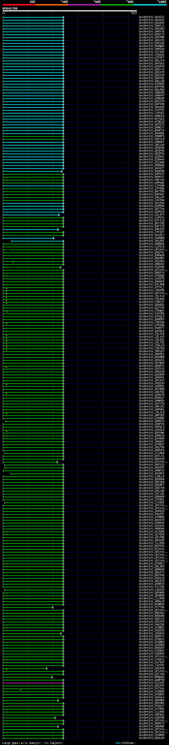
Task: Open the UniRef100_A4RRA1 entry
Action: click(x=152, y=244)
